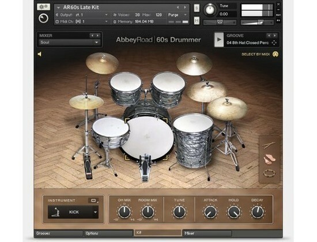Adjust the ROOM MIX knob

148,212
